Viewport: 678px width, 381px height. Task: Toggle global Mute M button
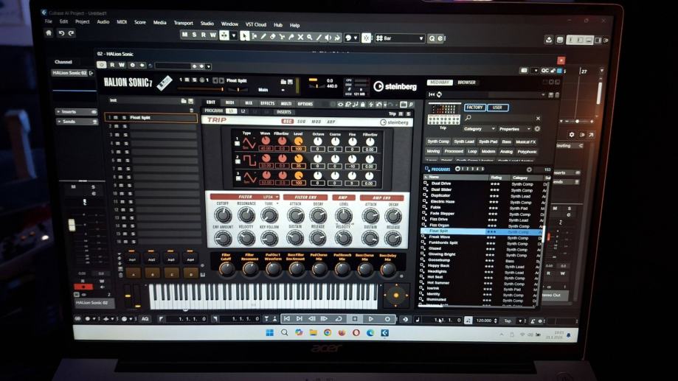185,35
